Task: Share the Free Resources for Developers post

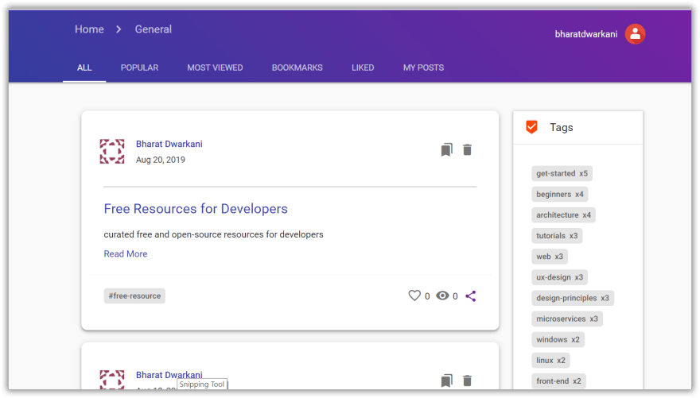Action: tap(471, 296)
